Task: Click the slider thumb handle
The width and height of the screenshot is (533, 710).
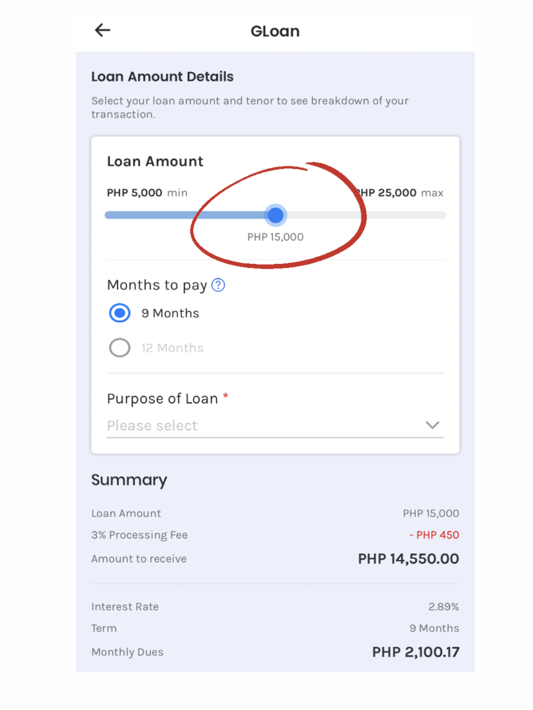Action: [x=275, y=215]
